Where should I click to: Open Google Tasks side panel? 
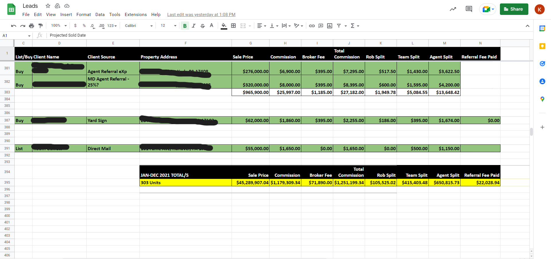pyautogui.click(x=542, y=64)
